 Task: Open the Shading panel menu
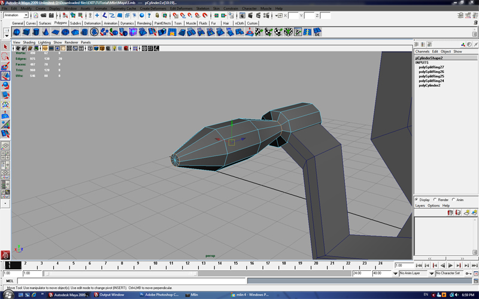pos(29,42)
